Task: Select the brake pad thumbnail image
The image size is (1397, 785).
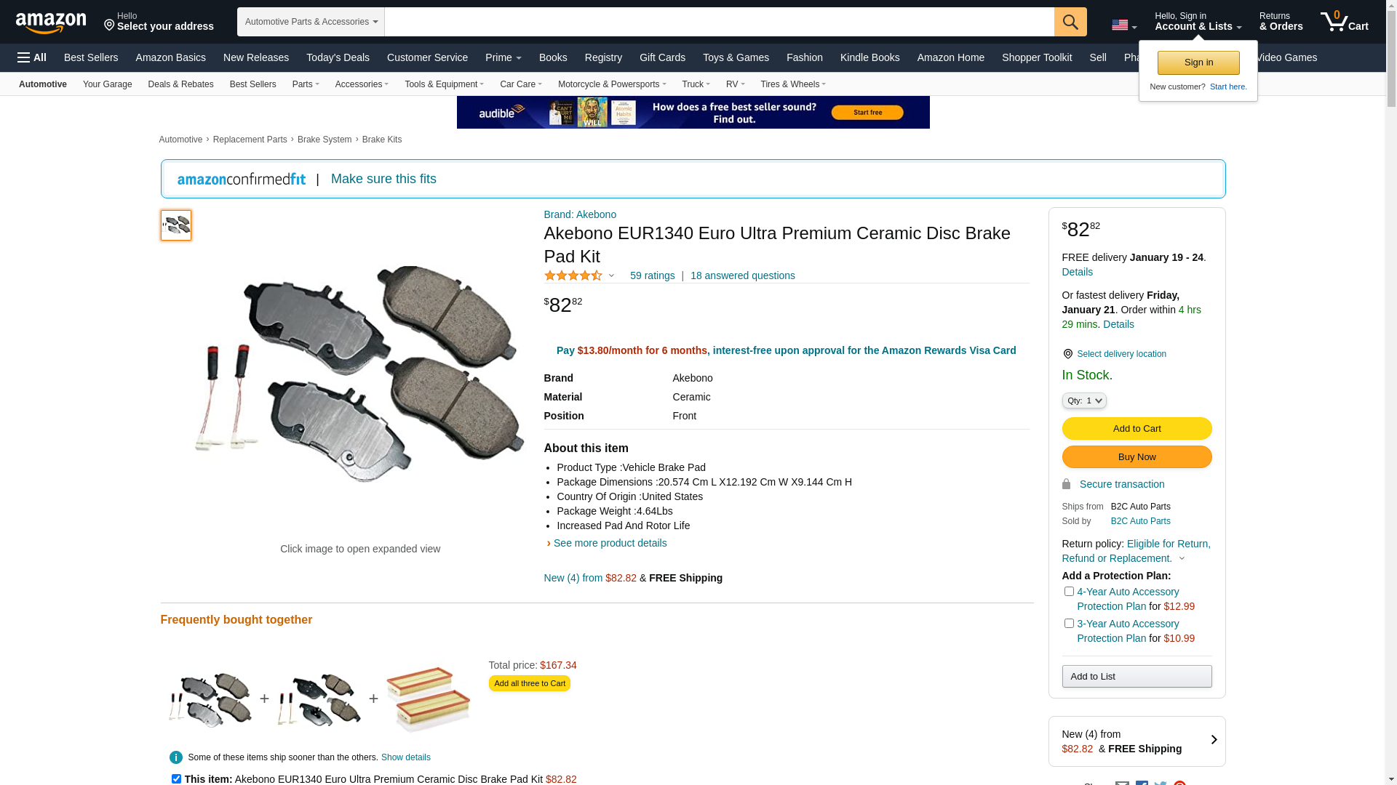Action: pyautogui.click(x=176, y=225)
